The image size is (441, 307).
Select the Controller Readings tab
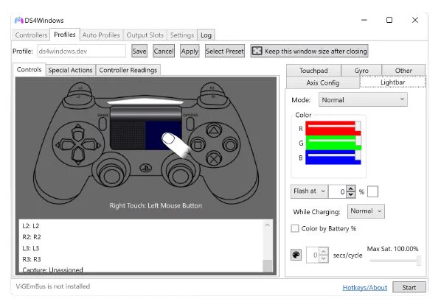coord(128,70)
